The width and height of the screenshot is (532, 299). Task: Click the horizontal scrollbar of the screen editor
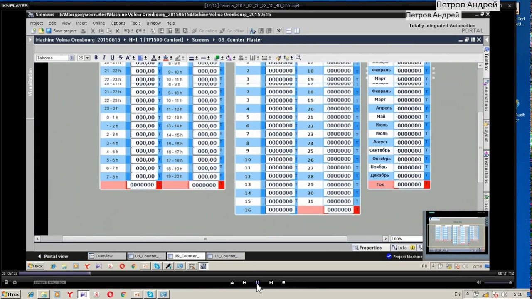click(205, 239)
